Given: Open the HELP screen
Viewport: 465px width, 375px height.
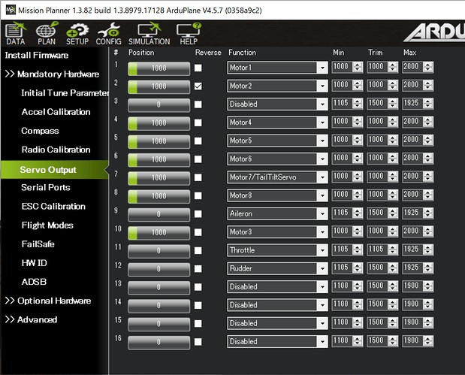Looking at the screenshot, I should (x=189, y=34).
